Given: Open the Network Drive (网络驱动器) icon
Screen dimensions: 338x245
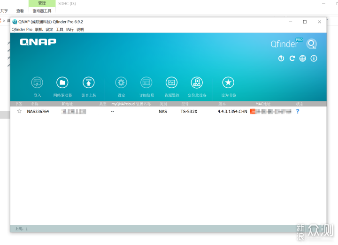Looking at the screenshot, I should point(62,83).
